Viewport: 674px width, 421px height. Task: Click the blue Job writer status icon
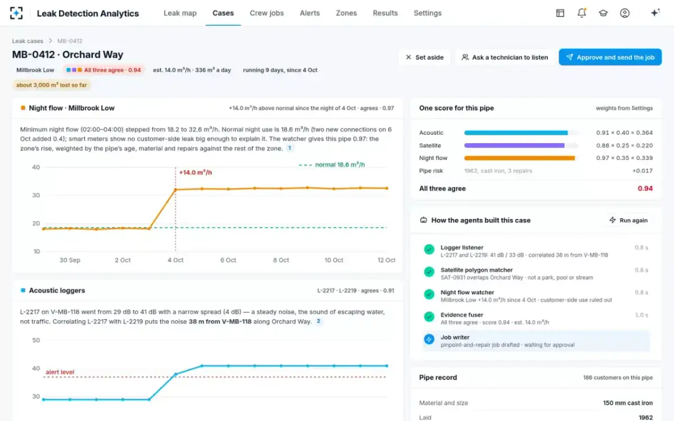pyautogui.click(x=429, y=339)
